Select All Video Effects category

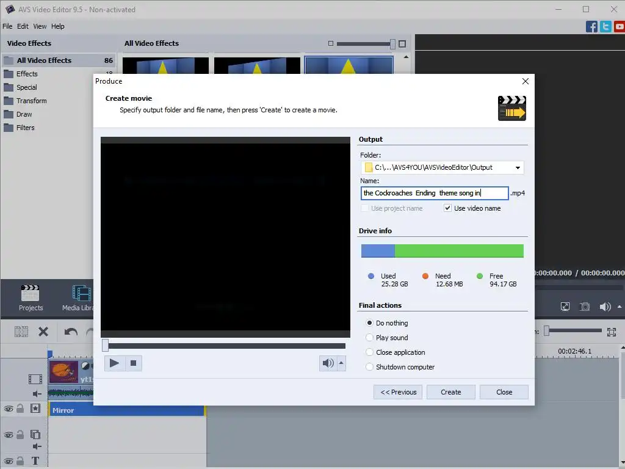coord(59,60)
